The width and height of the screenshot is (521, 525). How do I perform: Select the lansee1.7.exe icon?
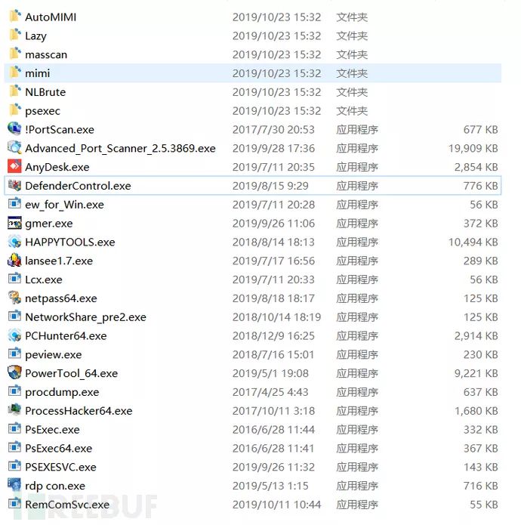[x=14, y=260]
